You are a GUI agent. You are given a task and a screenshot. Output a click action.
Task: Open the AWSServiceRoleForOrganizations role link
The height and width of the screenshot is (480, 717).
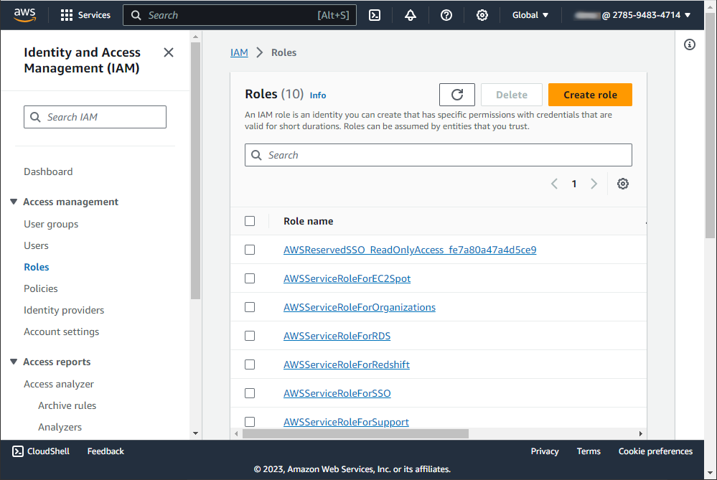click(360, 307)
